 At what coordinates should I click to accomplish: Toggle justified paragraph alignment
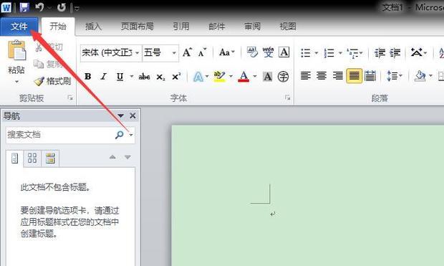[354, 76]
